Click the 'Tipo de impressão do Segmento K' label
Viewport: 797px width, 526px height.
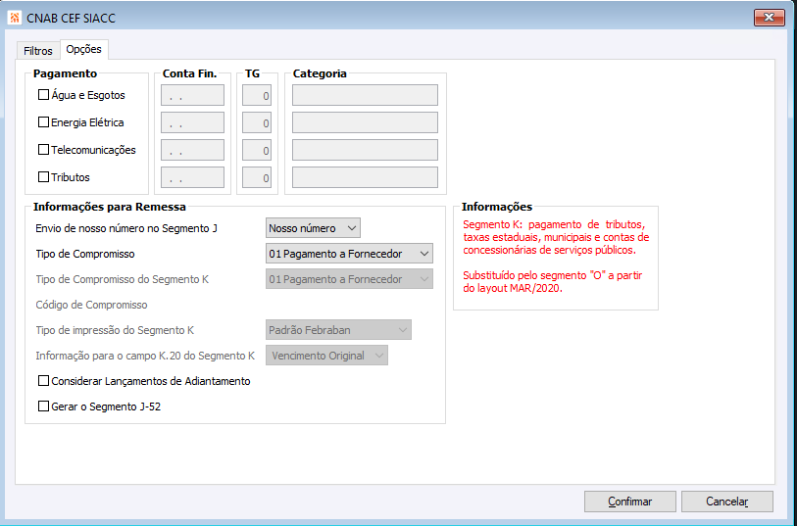(115, 330)
